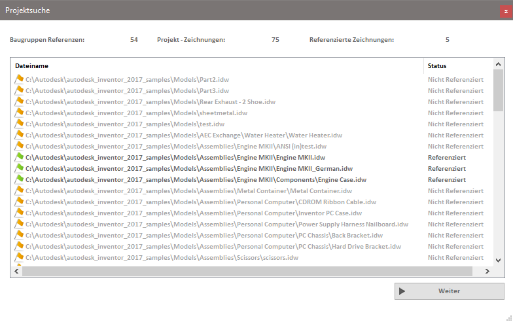Click the orange flag icon beside Part3.idw
This screenshot has height=322, width=513.
pos(20,90)
